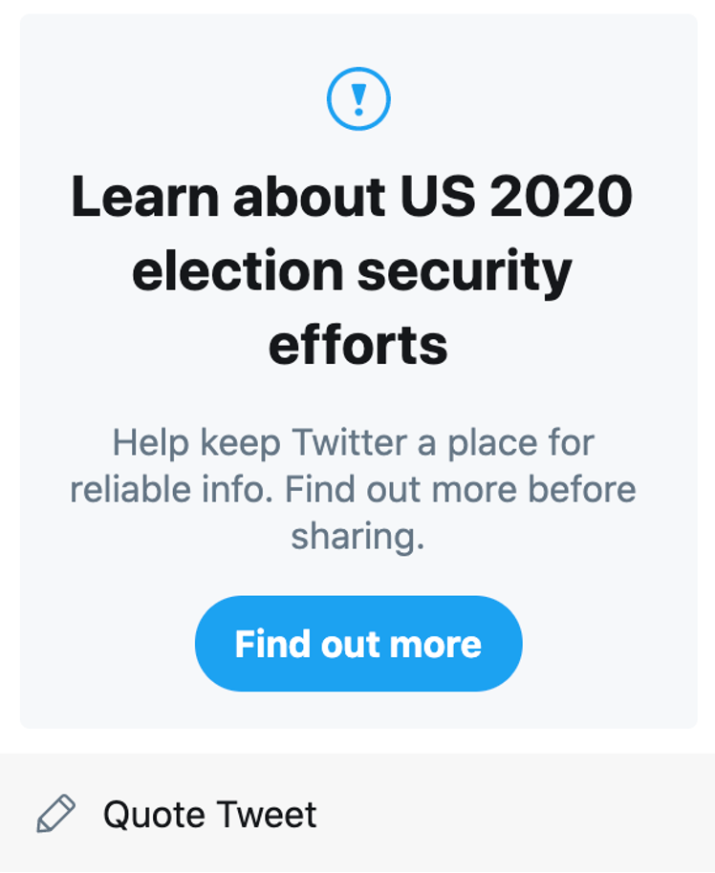
Task: Click the word "Quote" in the bottom row
Action: coord(154,815)
